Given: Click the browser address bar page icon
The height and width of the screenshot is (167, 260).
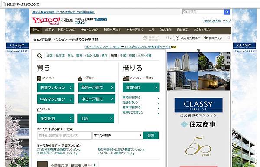Looking at the screenshot, I should coord(4,4).
